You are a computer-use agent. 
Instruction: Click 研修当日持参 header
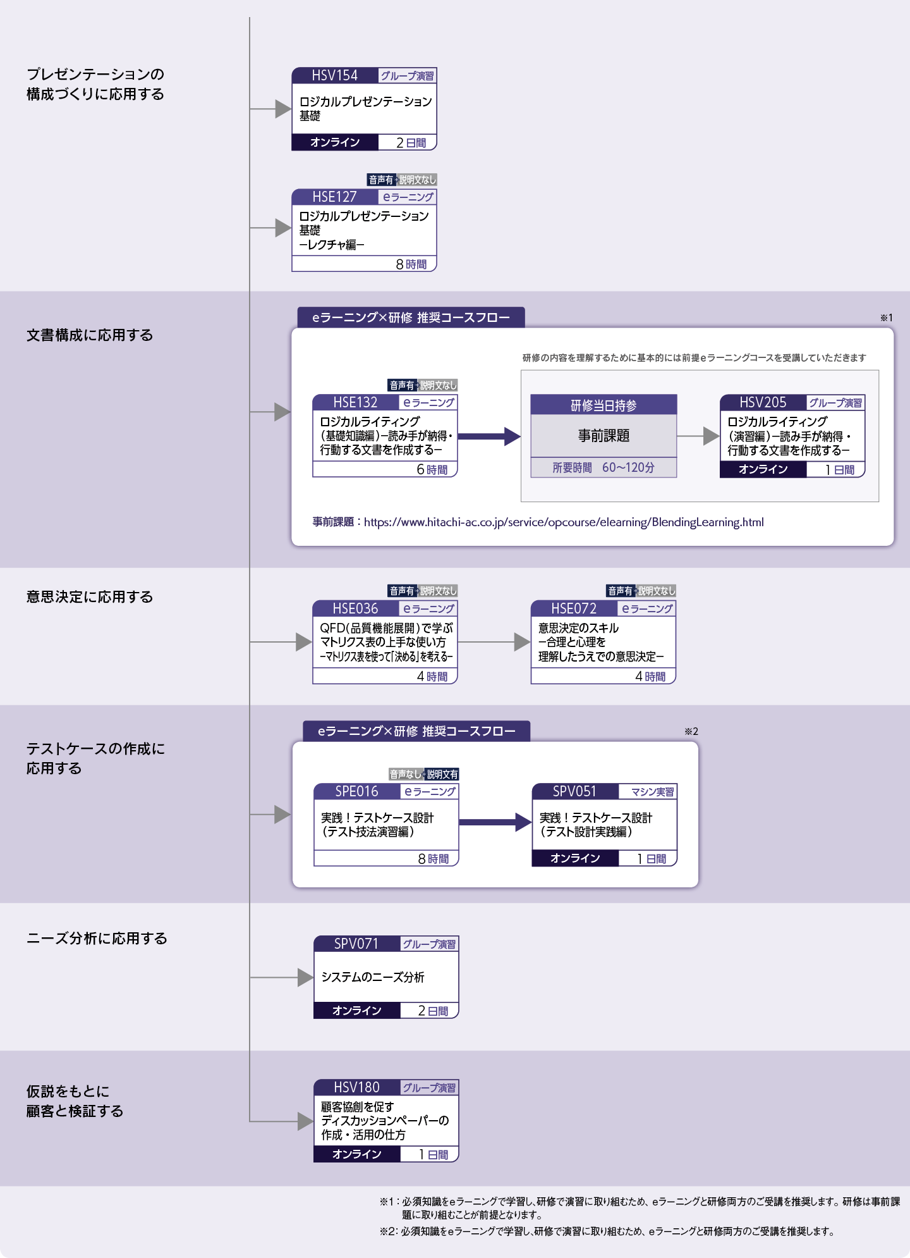[x=604, y=405]
